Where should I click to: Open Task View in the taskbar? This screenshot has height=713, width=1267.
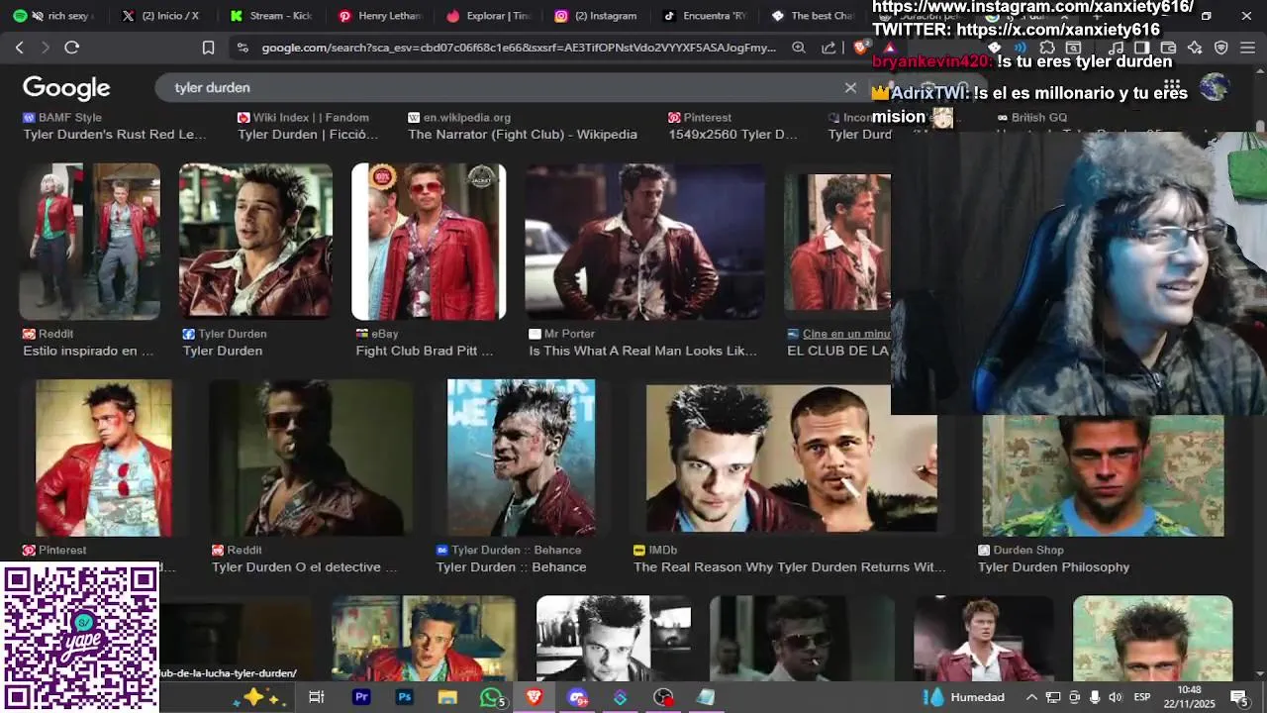(317, 697)
